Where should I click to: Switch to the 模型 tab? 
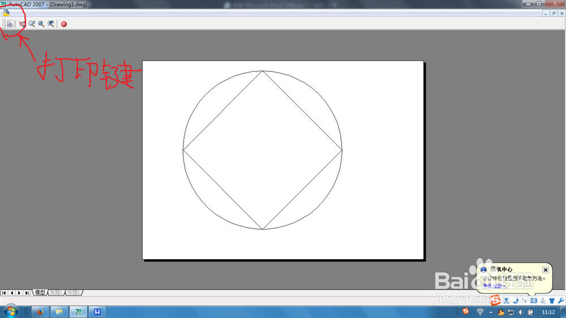click(40, 293)
